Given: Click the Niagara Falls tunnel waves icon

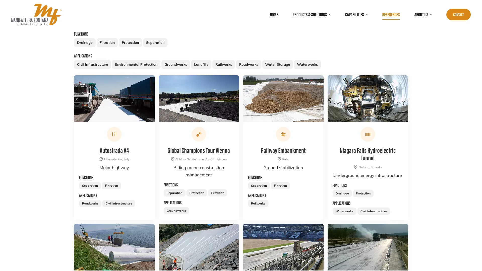Looking at the screenshot, I should (x=368, y=134).
